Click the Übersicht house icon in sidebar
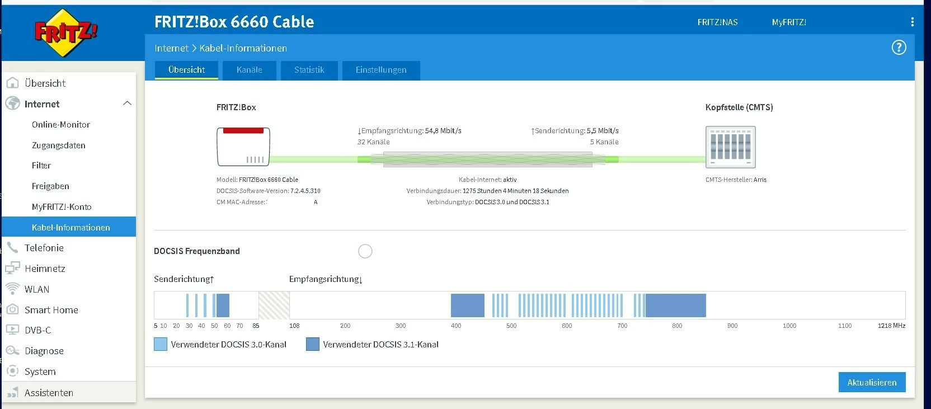The height and width of the screenshot is (409, 931). 12,83
